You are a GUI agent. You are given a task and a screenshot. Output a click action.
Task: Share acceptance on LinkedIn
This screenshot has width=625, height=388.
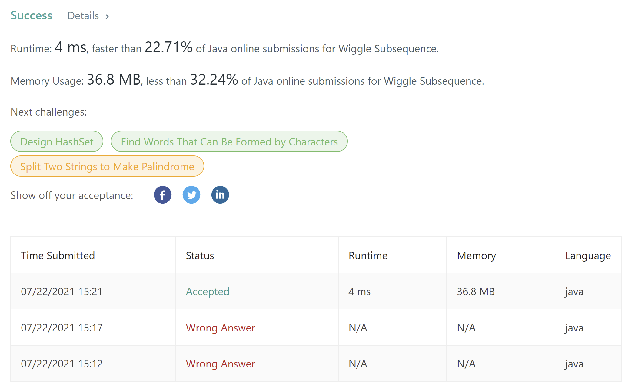click(x=220, y=195)
